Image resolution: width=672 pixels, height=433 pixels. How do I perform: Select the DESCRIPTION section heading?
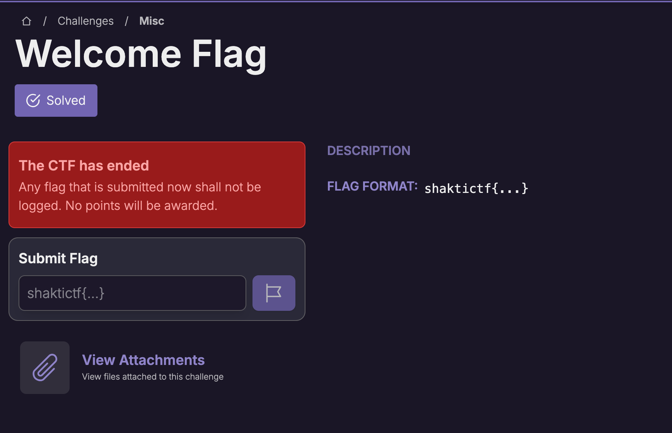pos(368,151)
